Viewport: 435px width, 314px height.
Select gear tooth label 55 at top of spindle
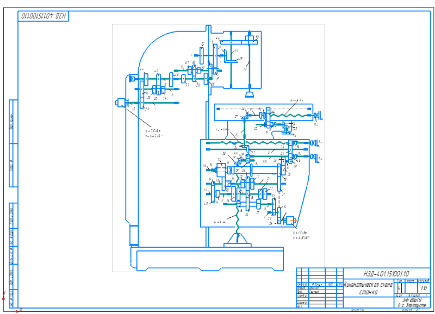pos(257,36)
